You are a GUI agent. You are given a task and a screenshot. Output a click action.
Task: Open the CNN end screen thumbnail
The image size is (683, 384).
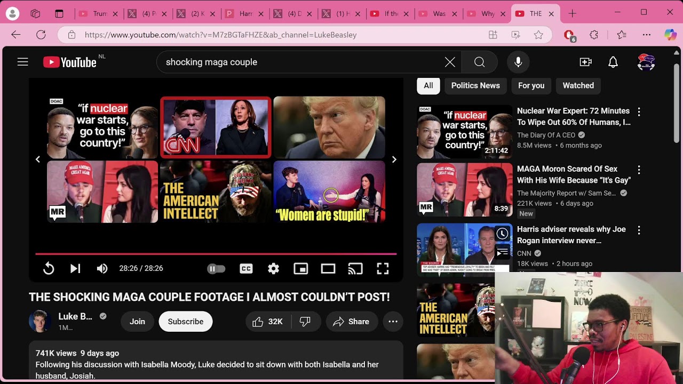coord(216,127)
